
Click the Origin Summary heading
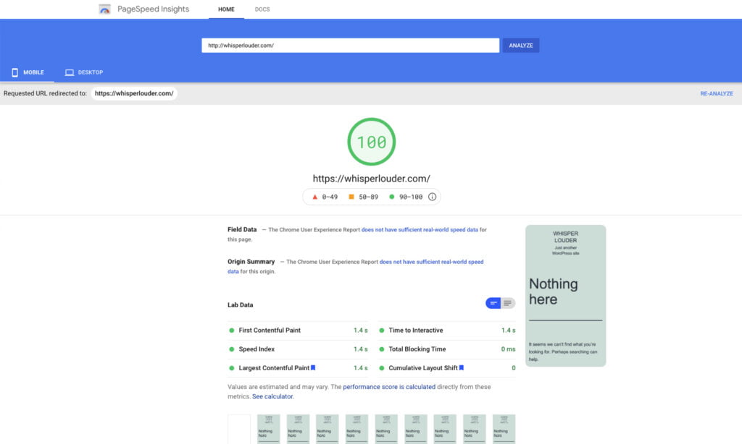coord(251,262)
